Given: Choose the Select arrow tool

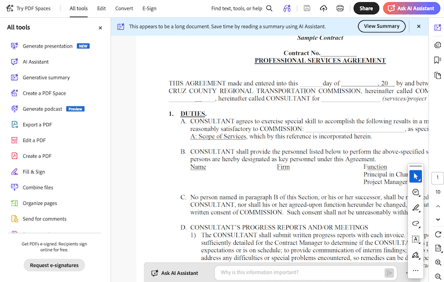Looking at the screenshot, I should point(415,176).
